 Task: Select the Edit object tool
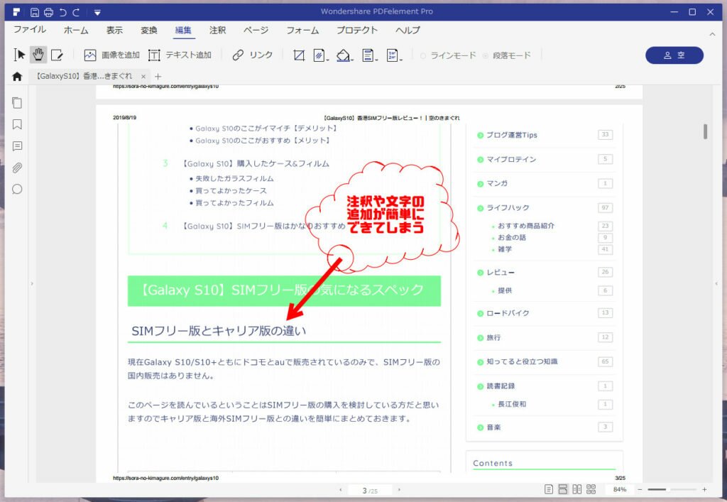(x=57, y=55)
